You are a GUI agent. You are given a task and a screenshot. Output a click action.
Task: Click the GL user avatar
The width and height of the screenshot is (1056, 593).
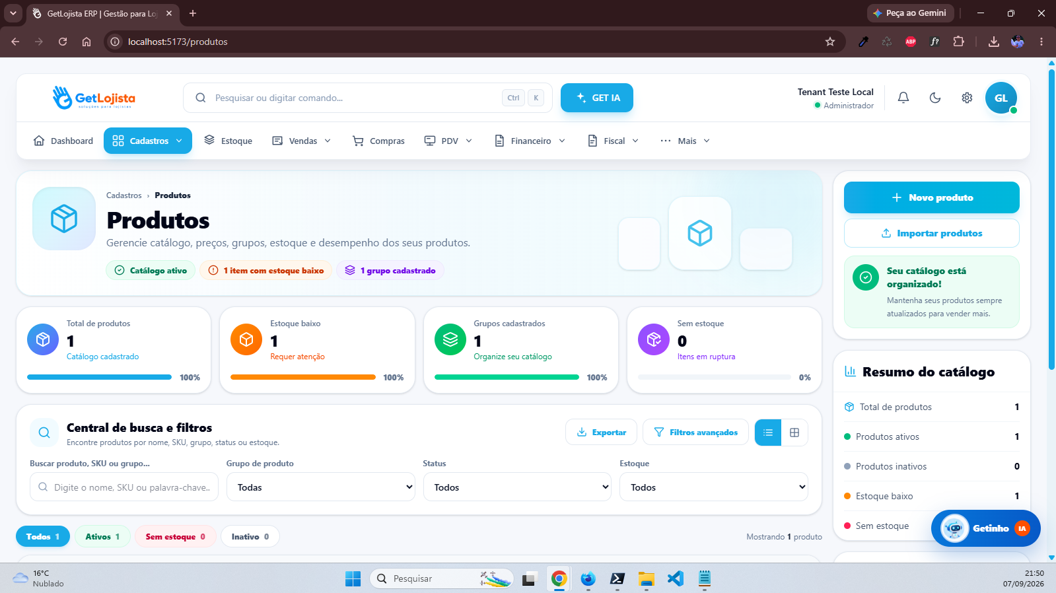tap(1001, 98)
